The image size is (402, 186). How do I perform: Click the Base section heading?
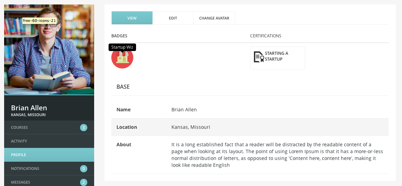click(x=123, y=87)
